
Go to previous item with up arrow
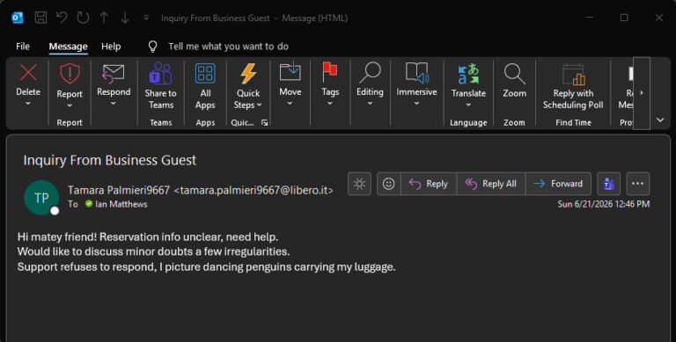(104, 18)
